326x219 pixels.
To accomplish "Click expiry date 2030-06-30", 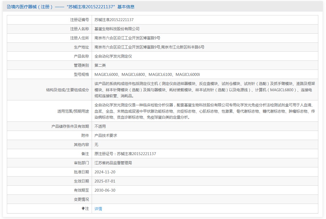I will pos(105,190).
